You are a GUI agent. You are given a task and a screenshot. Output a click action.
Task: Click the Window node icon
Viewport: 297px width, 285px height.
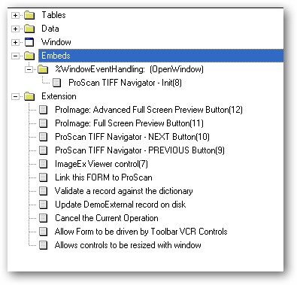click(29, 42)
